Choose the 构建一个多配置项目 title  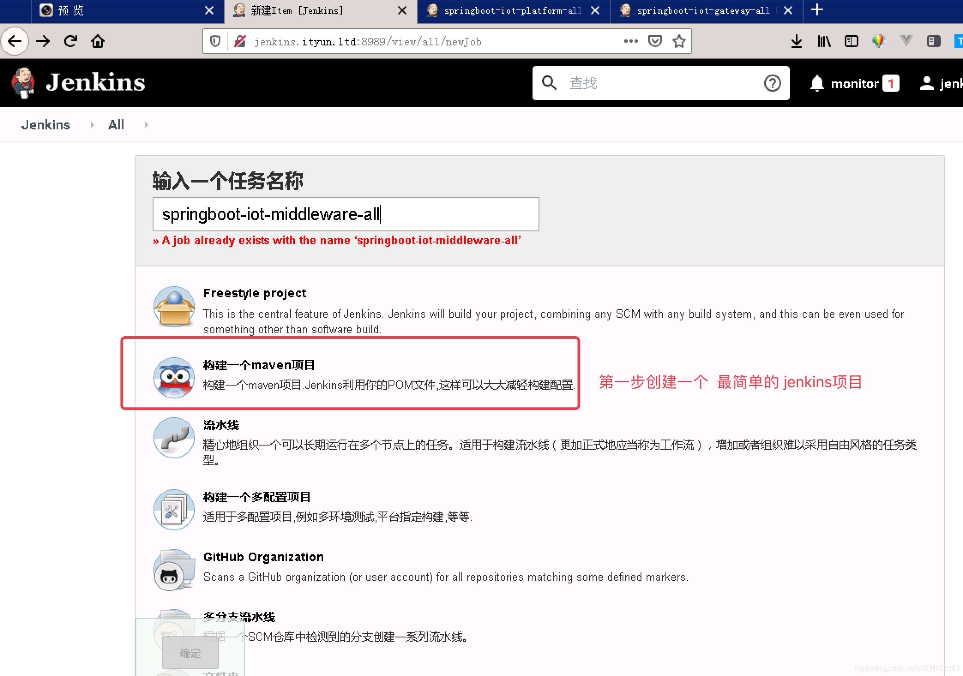point(257,497)
